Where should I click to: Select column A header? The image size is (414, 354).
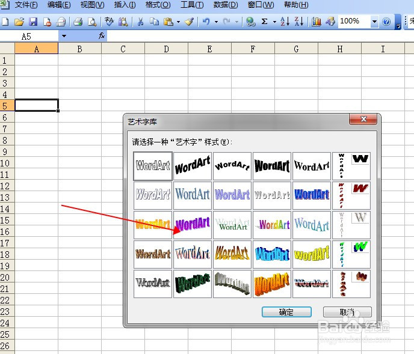coord(37,49)
